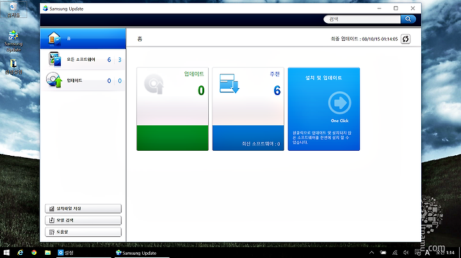461x258 pixels.
Task: Open the Help (도움말) button
Action: click(x=83, y=232)
